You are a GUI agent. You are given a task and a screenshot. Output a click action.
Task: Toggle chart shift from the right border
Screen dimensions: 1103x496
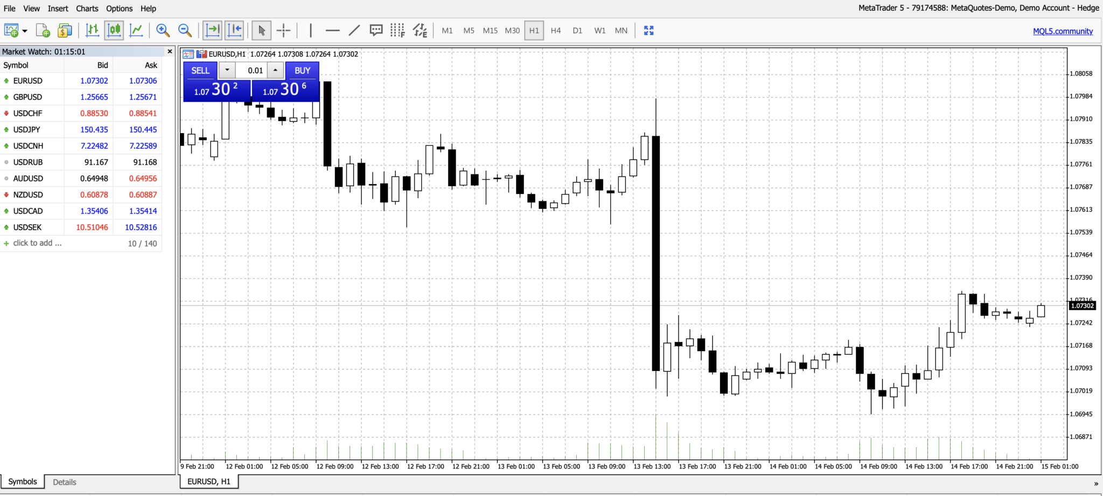tap(234, 31)
